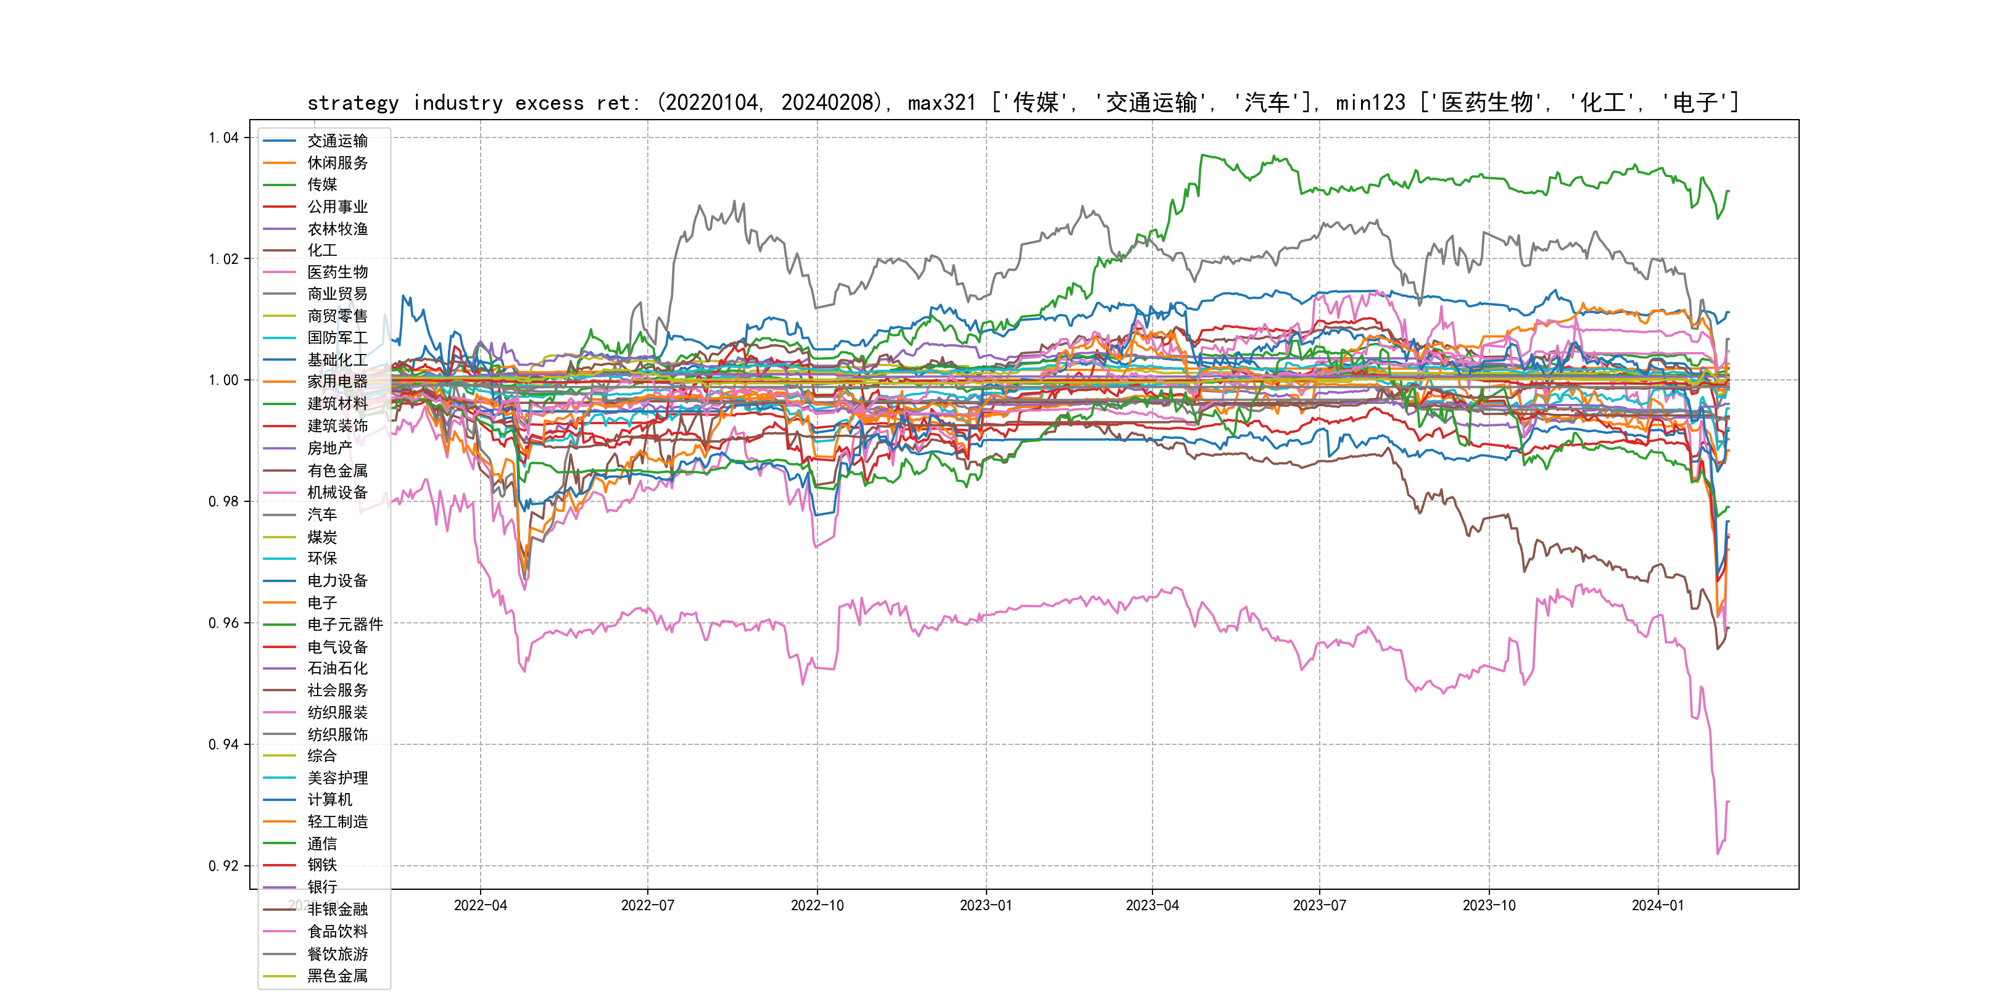Image resolution: width=1999 pixels, height=999 pixels.
Task: Click the chart title text
Action: tap(1023, 102)
